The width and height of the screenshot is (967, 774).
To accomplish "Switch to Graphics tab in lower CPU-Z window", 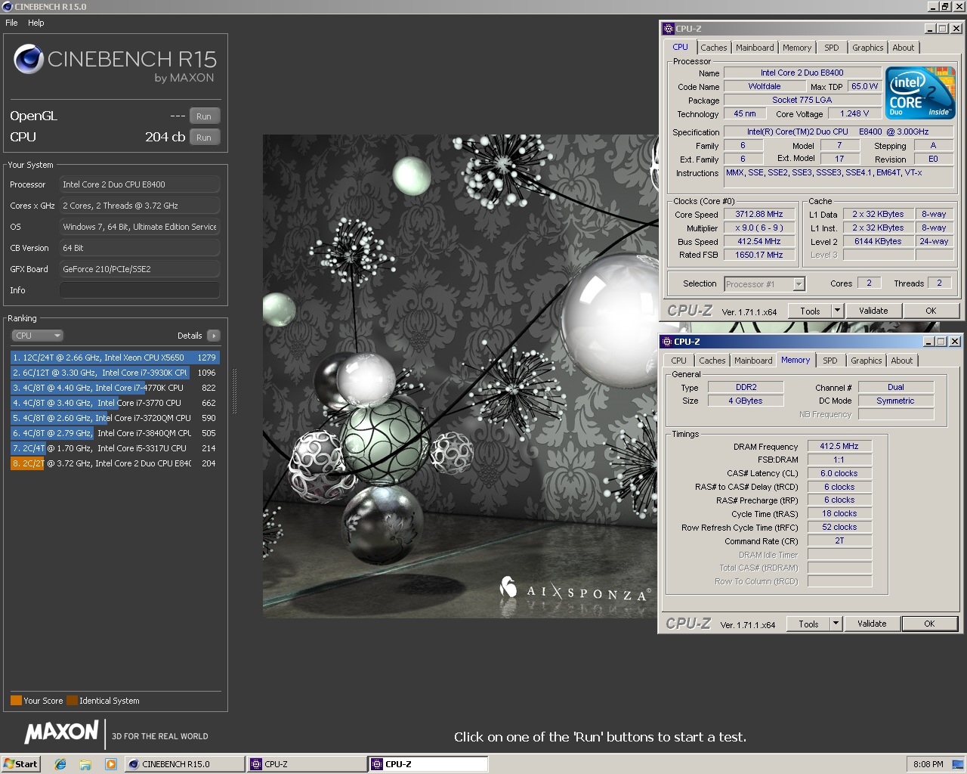I will [x=867, y=361].
